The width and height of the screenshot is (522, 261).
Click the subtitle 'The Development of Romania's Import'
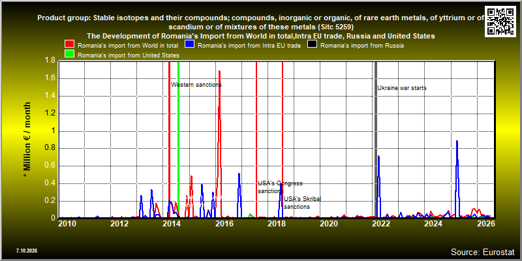(260, 36)
